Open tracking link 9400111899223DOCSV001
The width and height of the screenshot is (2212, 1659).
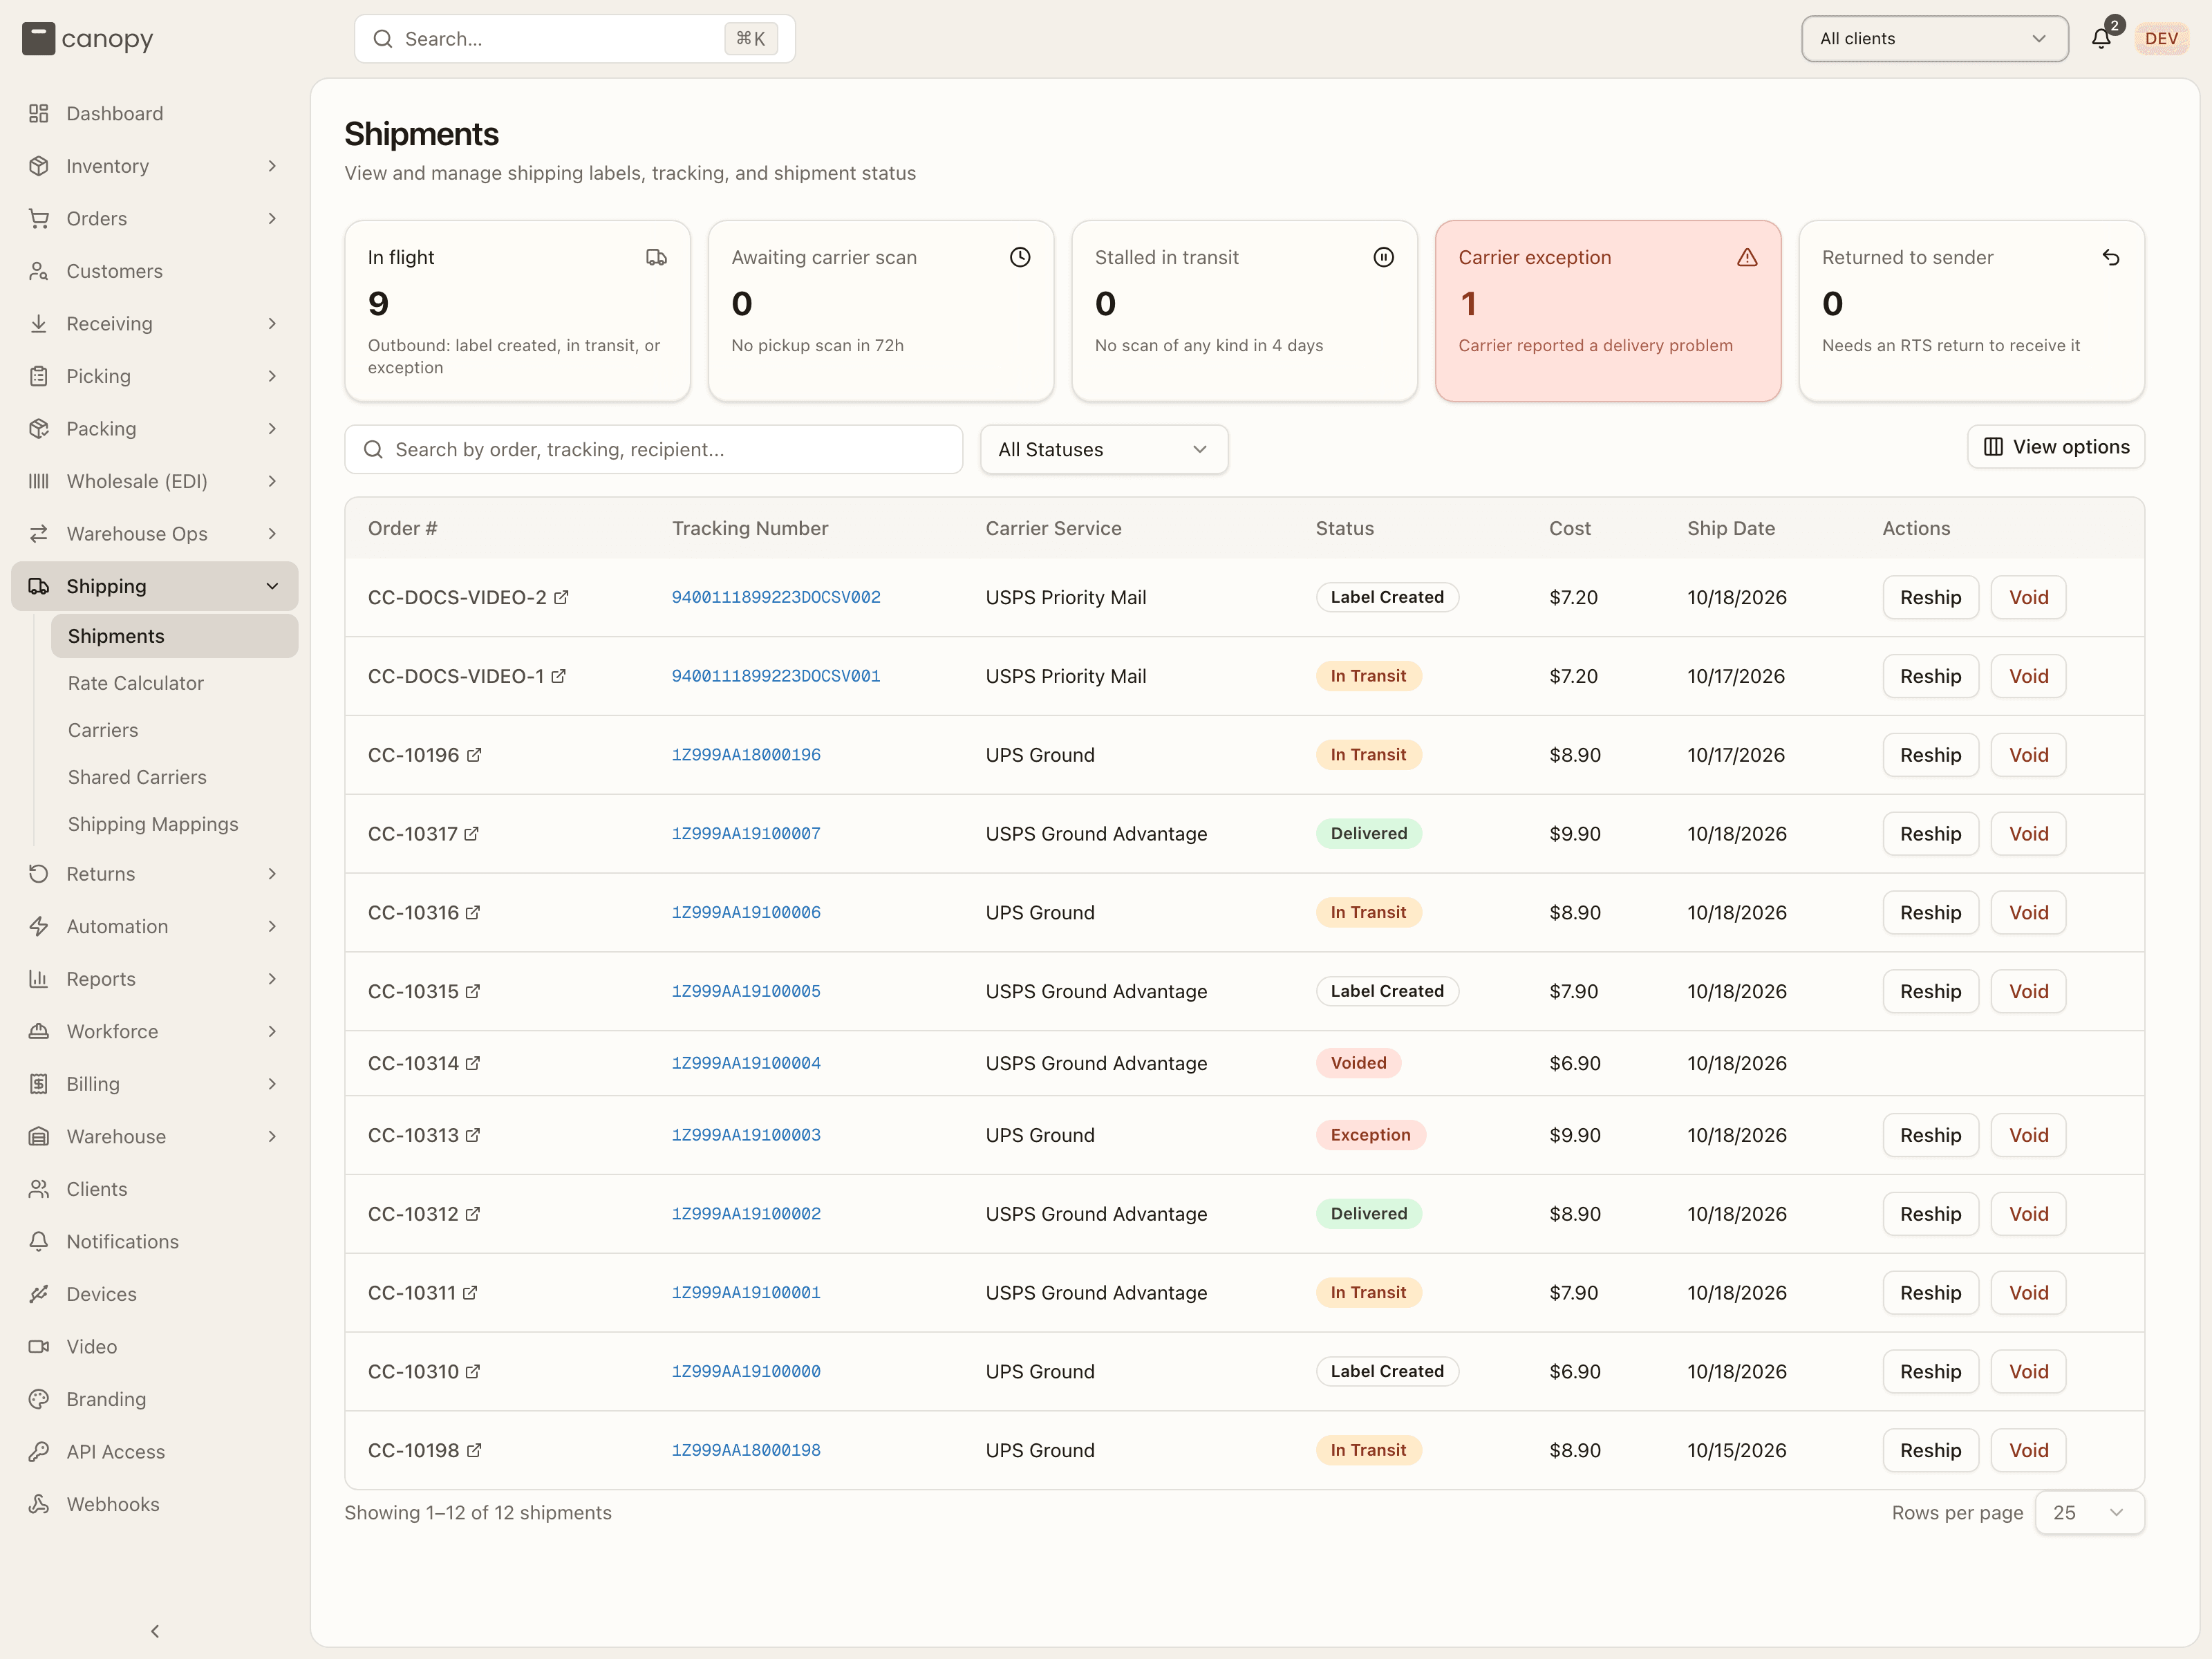pyautogui.click(x=776, y=676)
